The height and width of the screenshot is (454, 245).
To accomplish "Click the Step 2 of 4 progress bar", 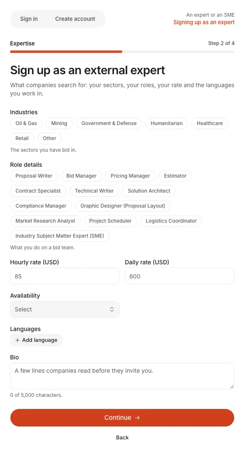I will (x=122, y=52).
